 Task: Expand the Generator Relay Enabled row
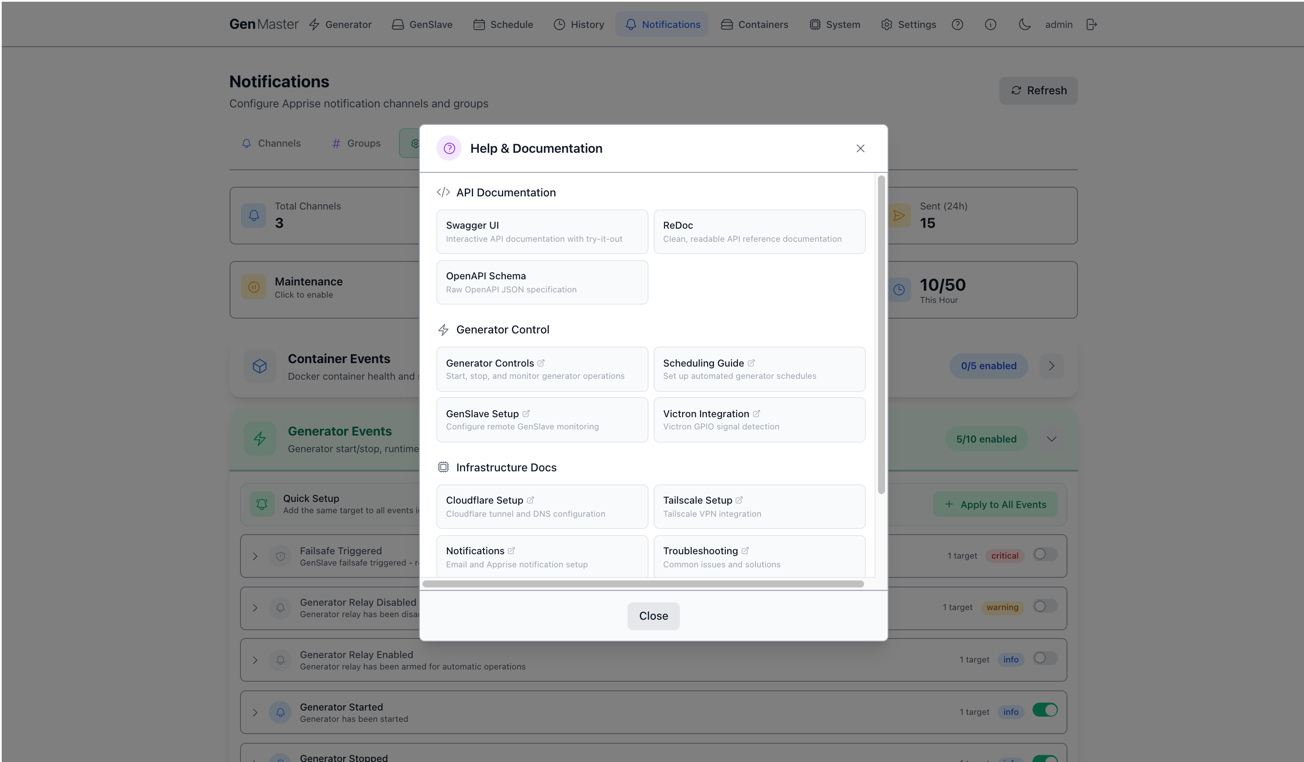(255, 661)
